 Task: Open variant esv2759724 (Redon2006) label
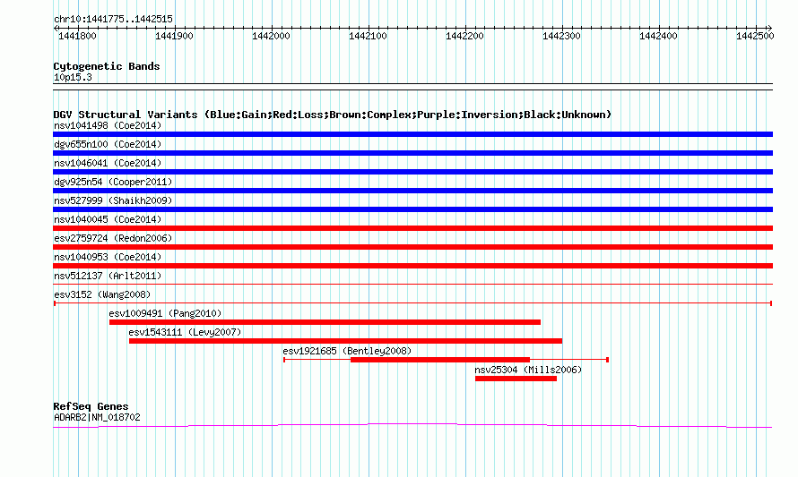coord(113,238)
